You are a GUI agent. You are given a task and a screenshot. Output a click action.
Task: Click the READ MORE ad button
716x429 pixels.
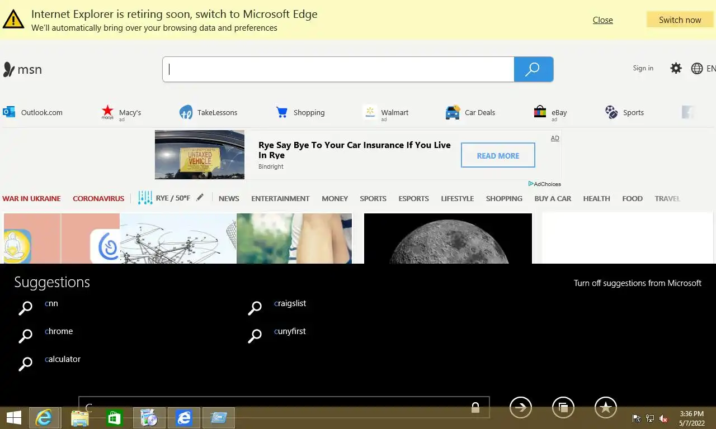(x=498, y=155)
